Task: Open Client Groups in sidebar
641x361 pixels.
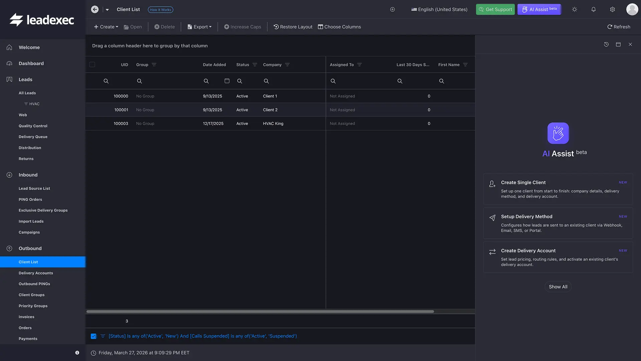Action: (31, 295)
